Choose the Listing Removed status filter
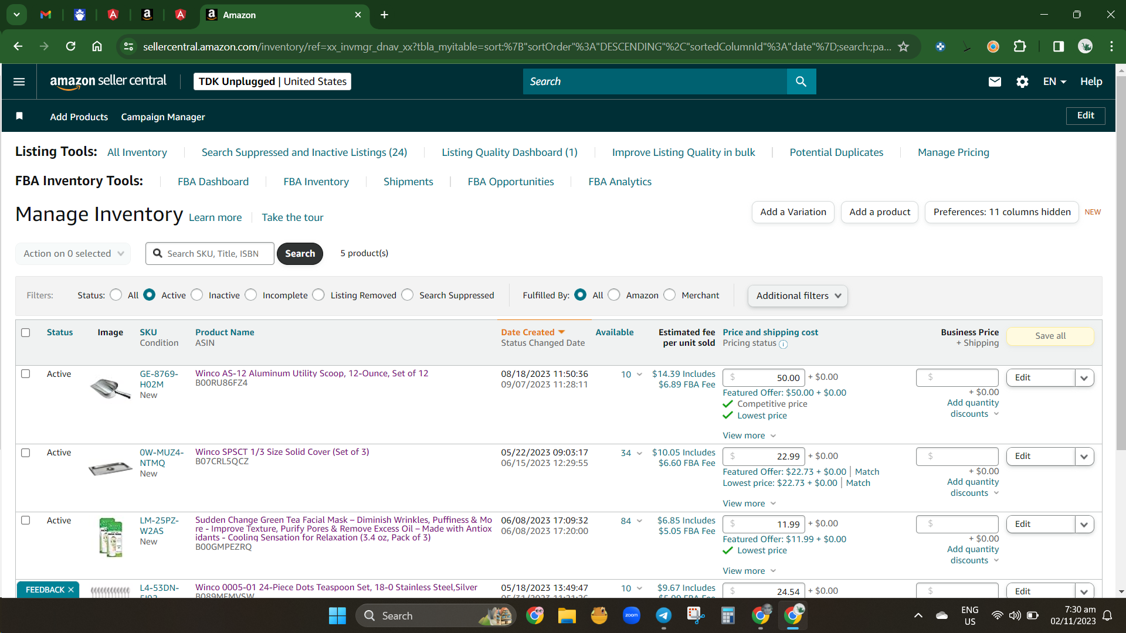The height and width of the screenshot is (633, 1126). coord(318,295)
